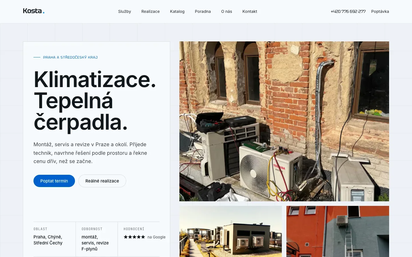Click the HODNOCENÍ label
This screenshot has height=257, width=412.
(134, 229)
